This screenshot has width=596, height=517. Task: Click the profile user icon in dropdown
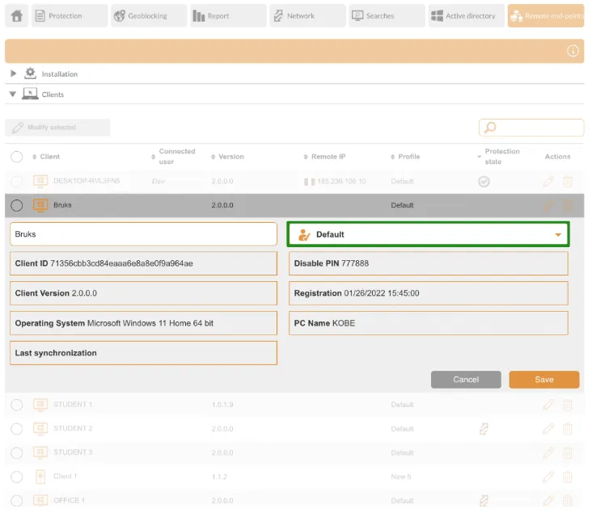[x=304, y=234]
